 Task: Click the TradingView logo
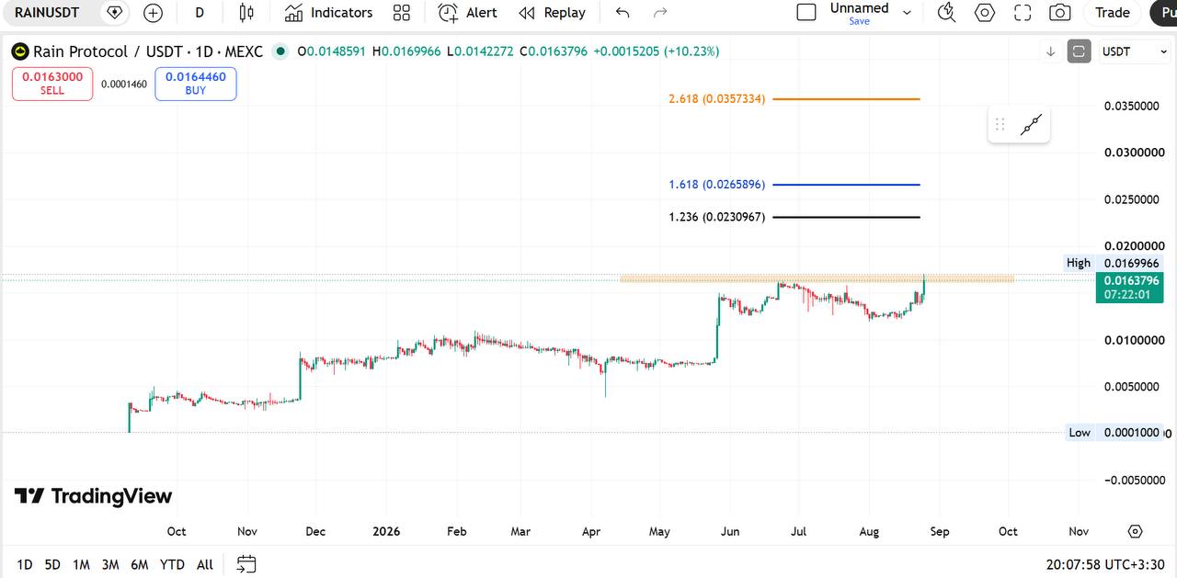93,496
